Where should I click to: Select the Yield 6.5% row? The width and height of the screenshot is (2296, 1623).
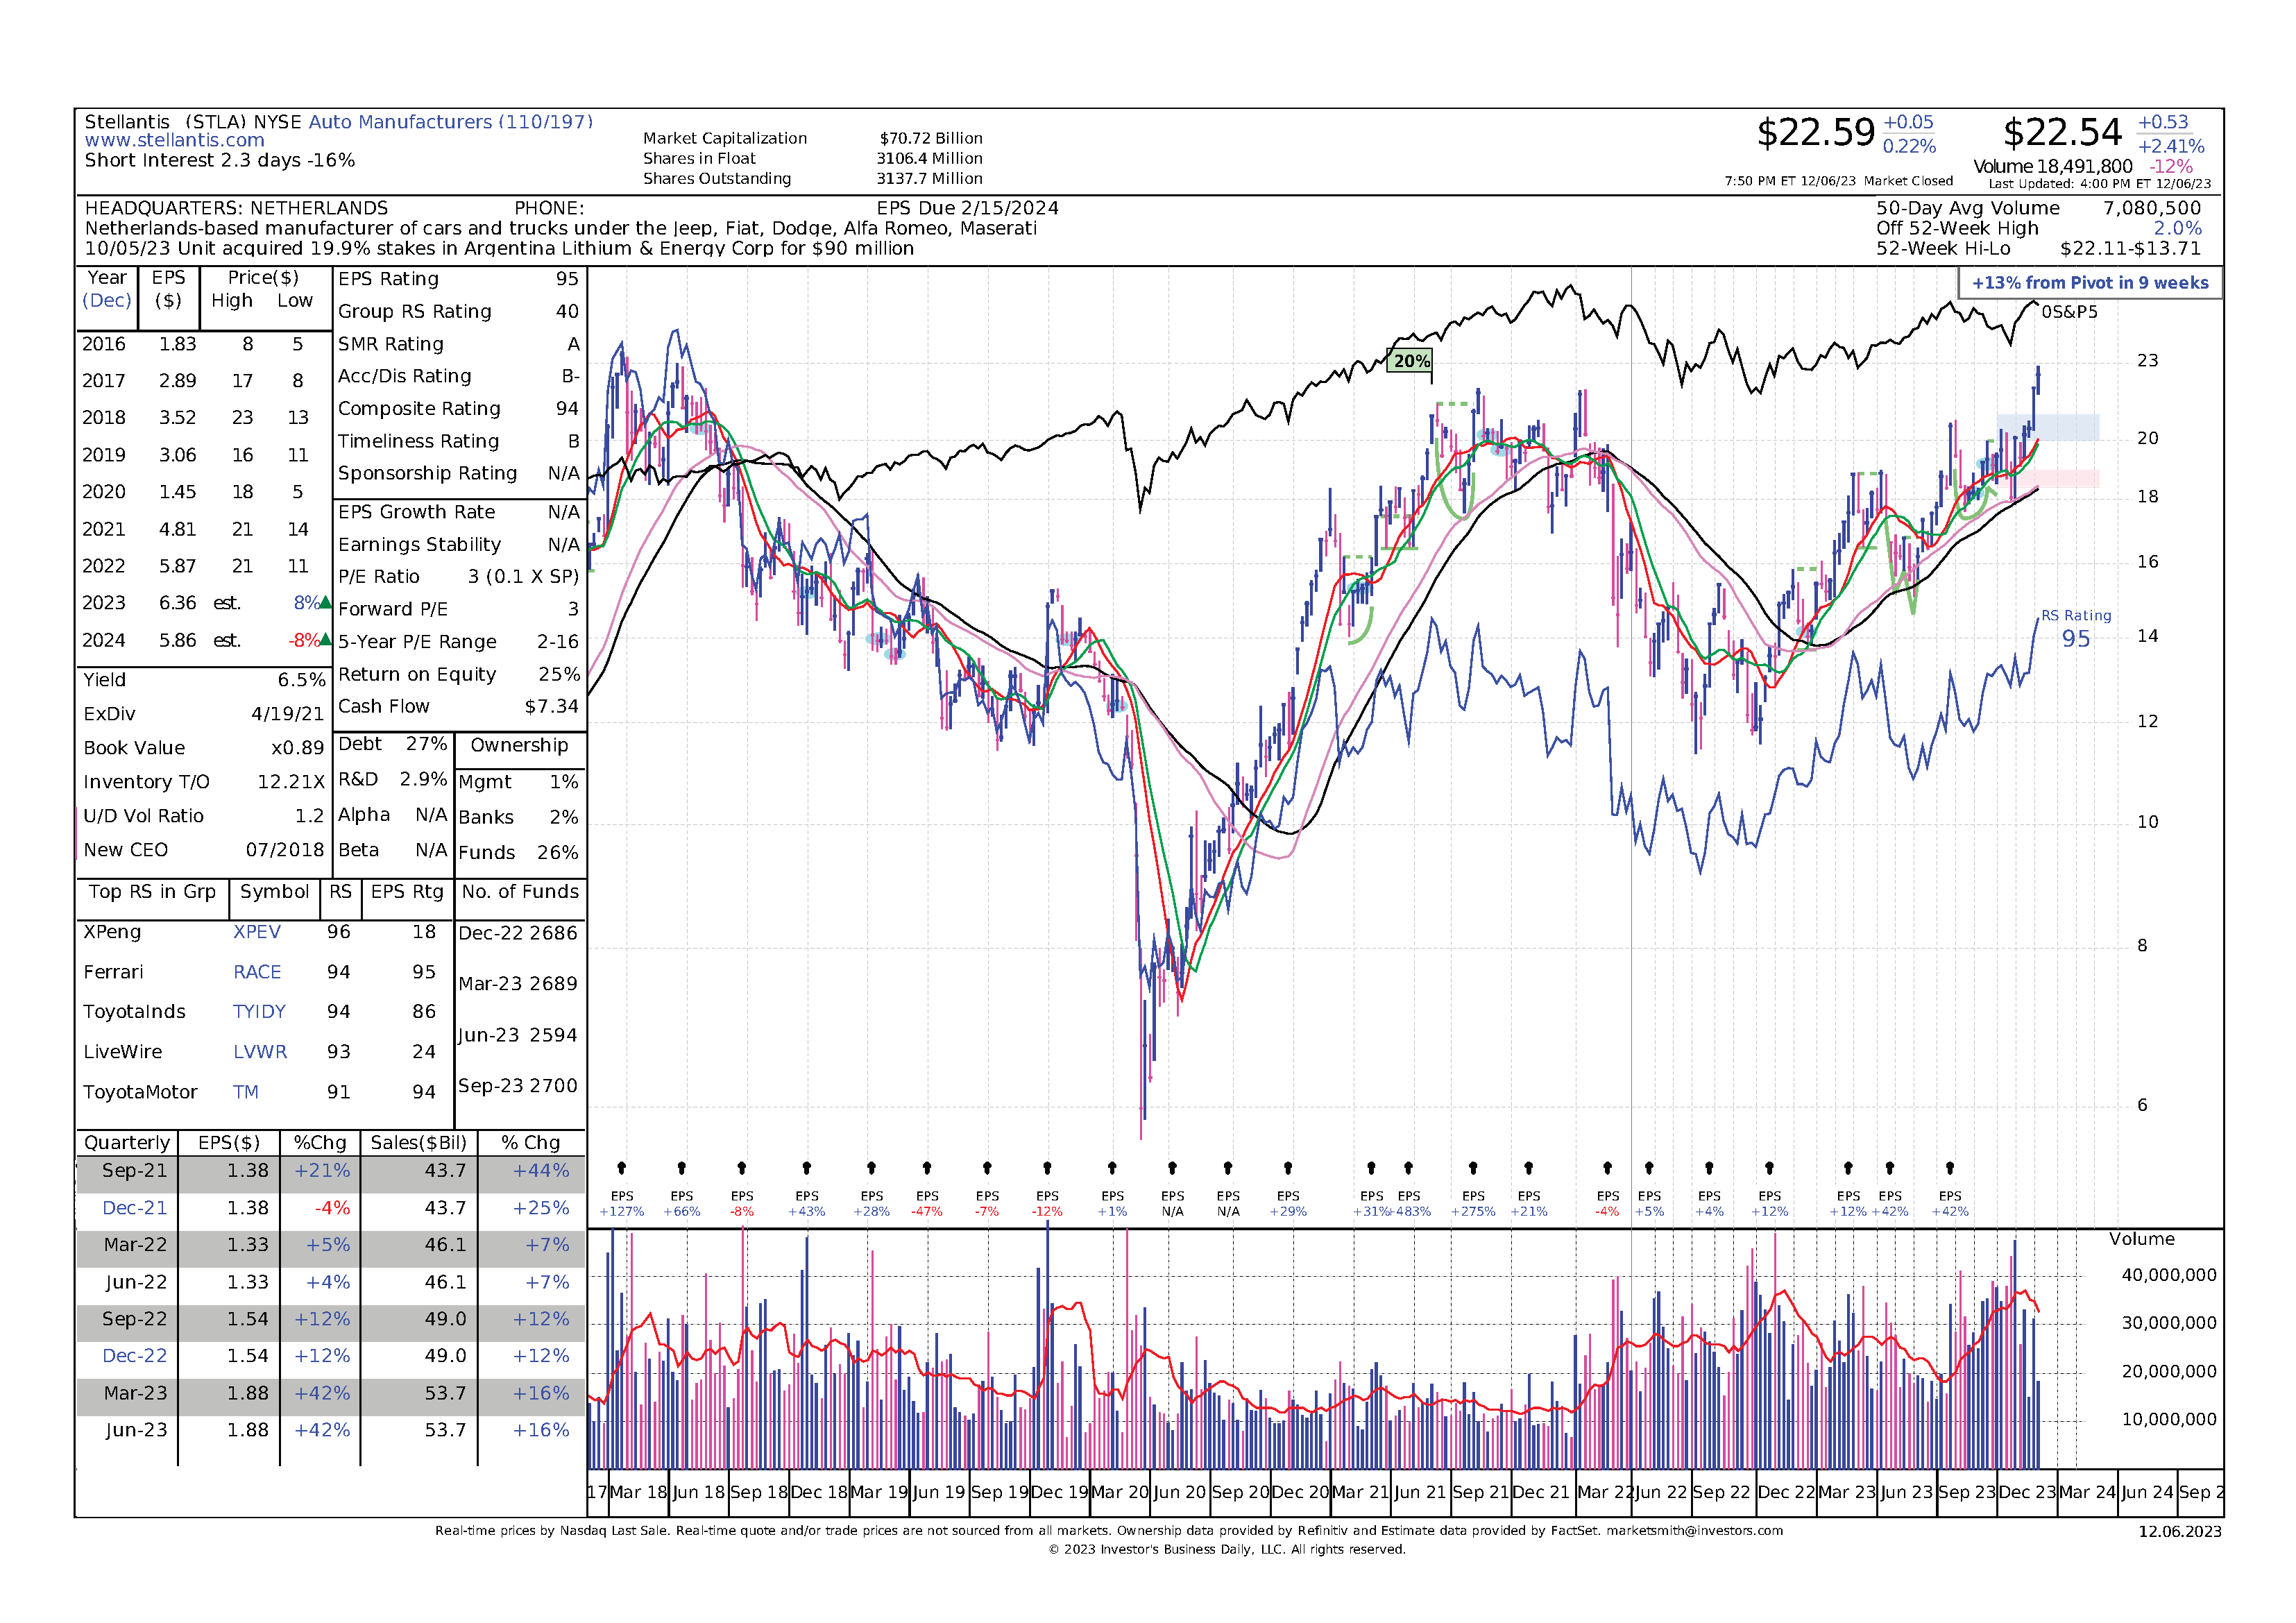coord(204,680)
